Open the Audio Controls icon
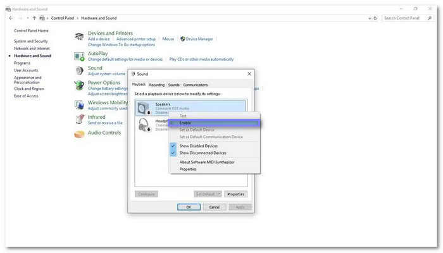The image size is (443, 253). click(79, 134)
